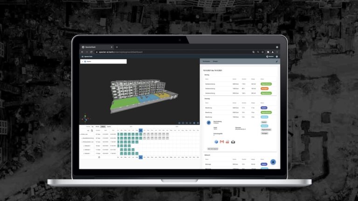
Task: Expand the last row in the Gantt task tree
Action: (x=84, y=153)
